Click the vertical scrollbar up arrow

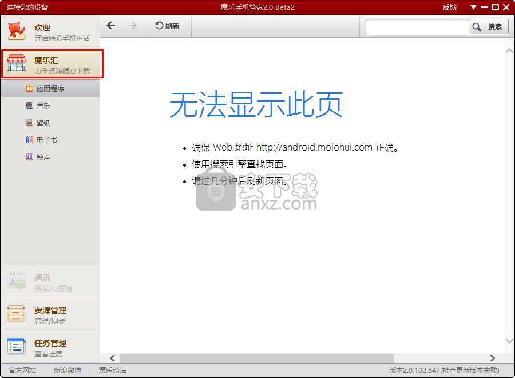509,50
